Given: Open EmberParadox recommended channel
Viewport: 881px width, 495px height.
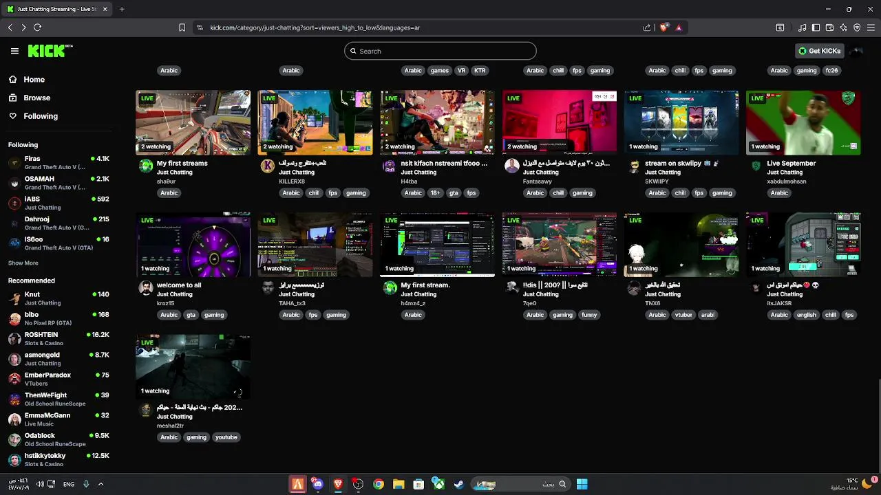Looking at the screenshot, I should pyautogui.click(x=59, y=379).
